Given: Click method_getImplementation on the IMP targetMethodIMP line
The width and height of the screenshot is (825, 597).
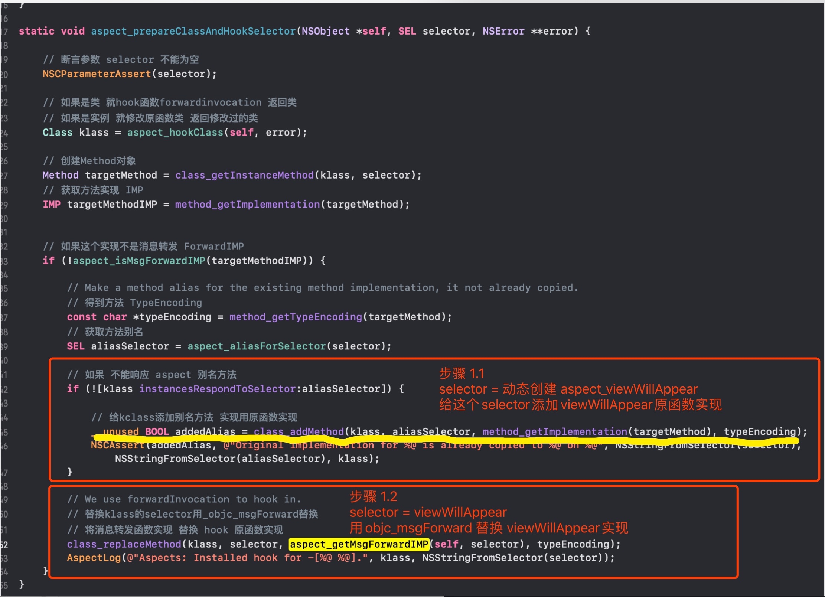Looking at the screenshot, I should (x=247, y=205).
